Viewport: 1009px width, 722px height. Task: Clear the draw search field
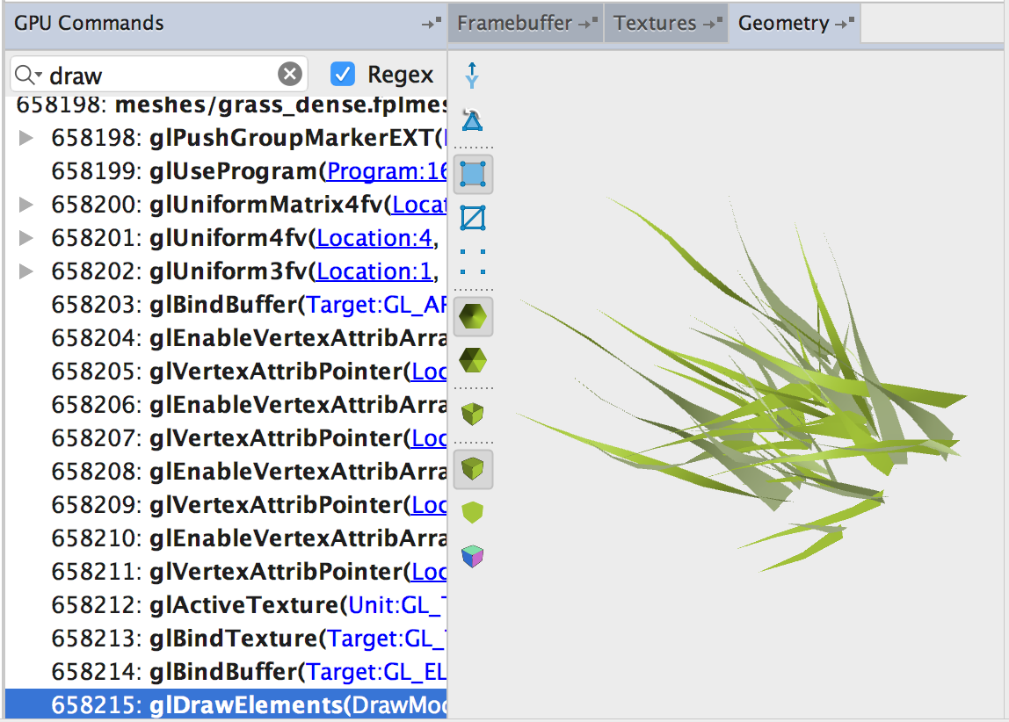[x=290, y=75]
